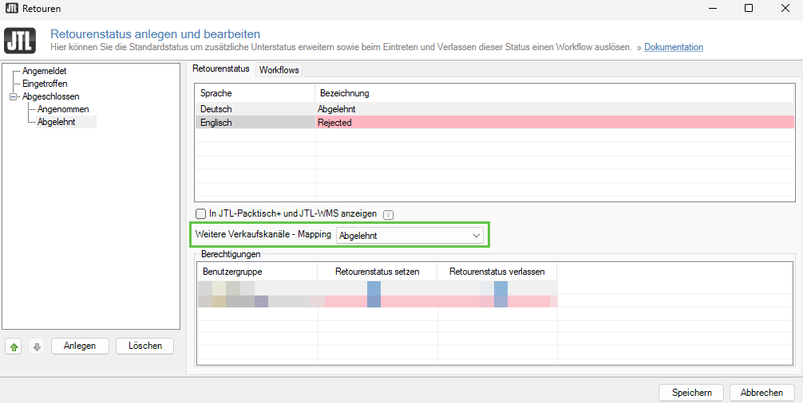Click the small JTL icon in title bar
The height and width of the screenshot is (403, 803).
click(x=12, y=8)
